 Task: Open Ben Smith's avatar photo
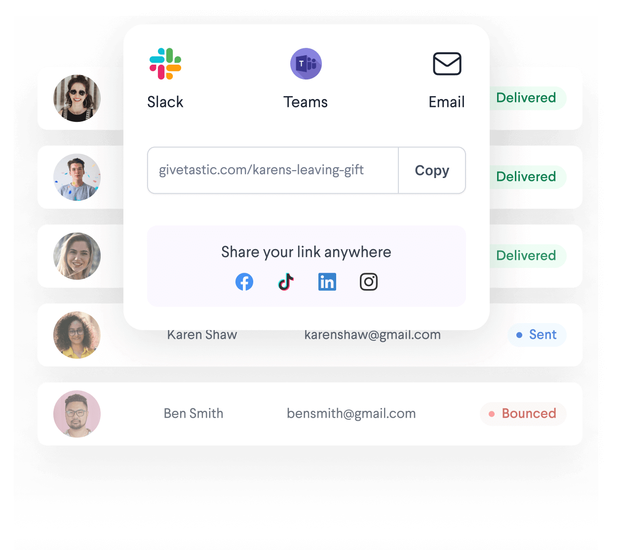tap(77, 414)
